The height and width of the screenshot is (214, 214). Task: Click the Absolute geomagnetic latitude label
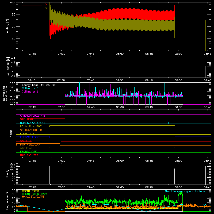[185, 192]
